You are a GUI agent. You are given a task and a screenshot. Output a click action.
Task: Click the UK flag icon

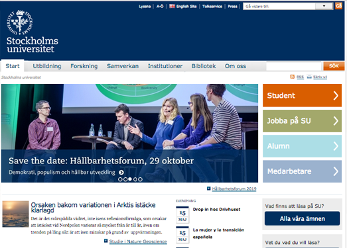point(172,6)
